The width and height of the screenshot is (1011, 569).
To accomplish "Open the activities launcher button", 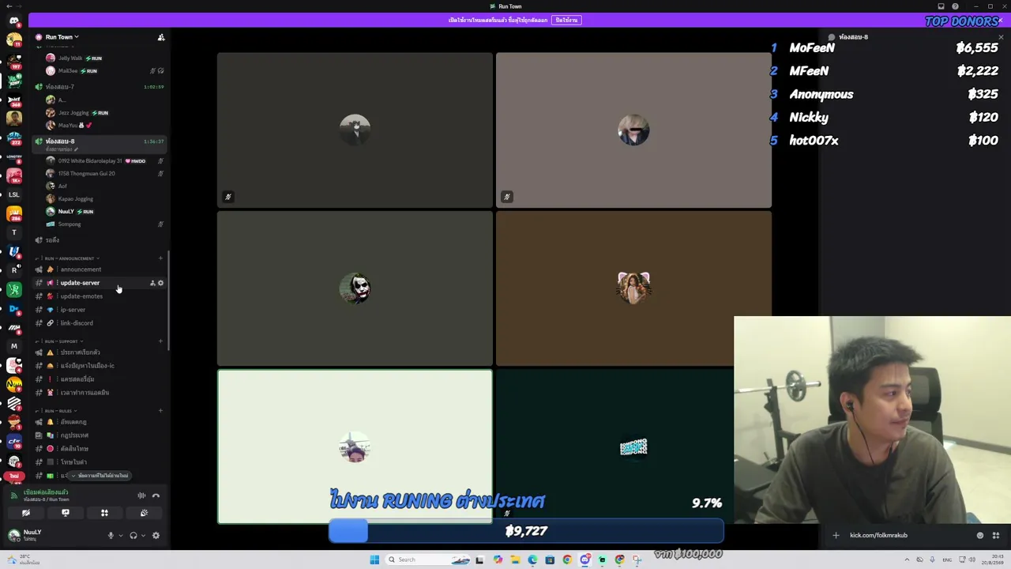I will point(104,513).
